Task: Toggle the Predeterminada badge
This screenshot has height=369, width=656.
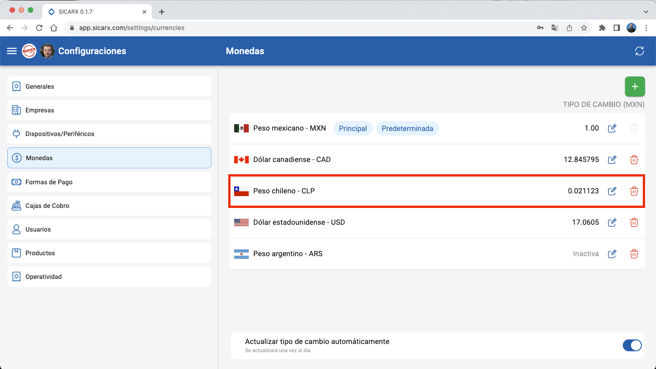Action: [408, 128]
